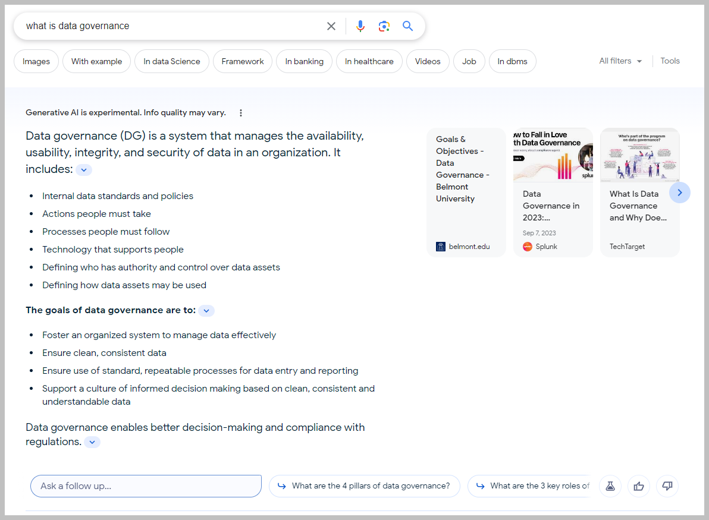The height and width of the screenshot is (520, 709).
Task: Open the All filters dropdown
Action: [x=620, y=61]
